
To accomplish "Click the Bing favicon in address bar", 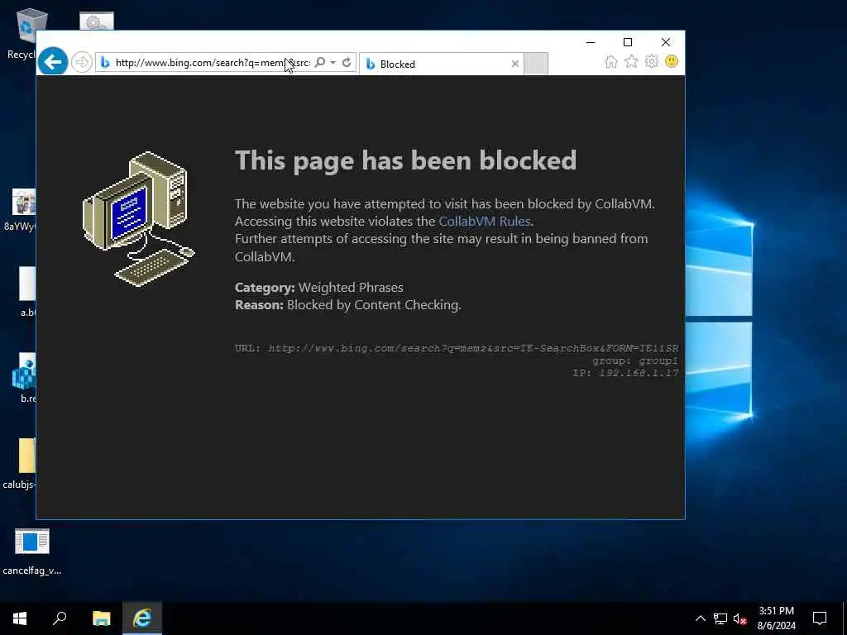I will [x=105, y=63].
